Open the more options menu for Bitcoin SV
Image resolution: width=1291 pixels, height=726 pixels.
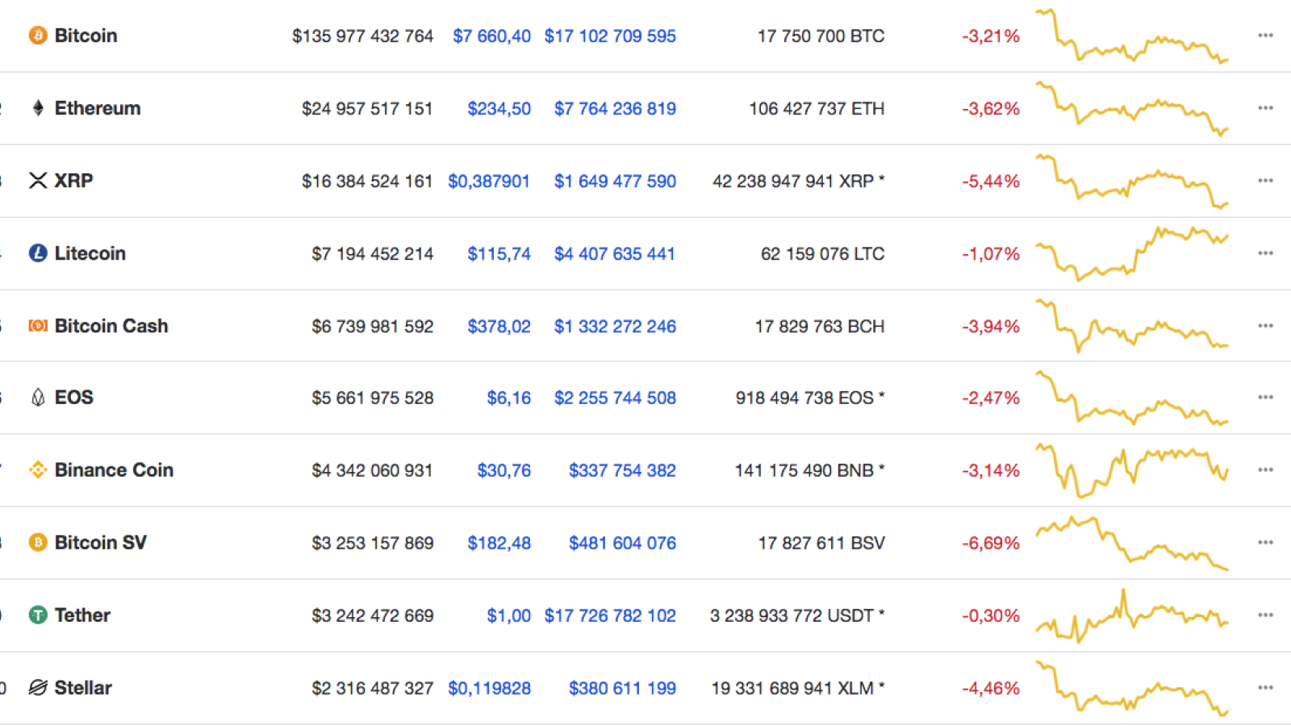tap(1265, 542)
